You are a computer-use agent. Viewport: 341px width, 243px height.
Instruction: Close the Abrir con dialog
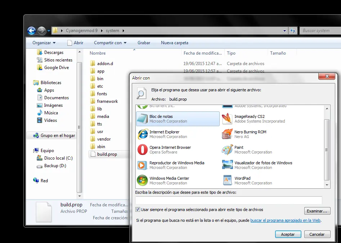[327, 76]
